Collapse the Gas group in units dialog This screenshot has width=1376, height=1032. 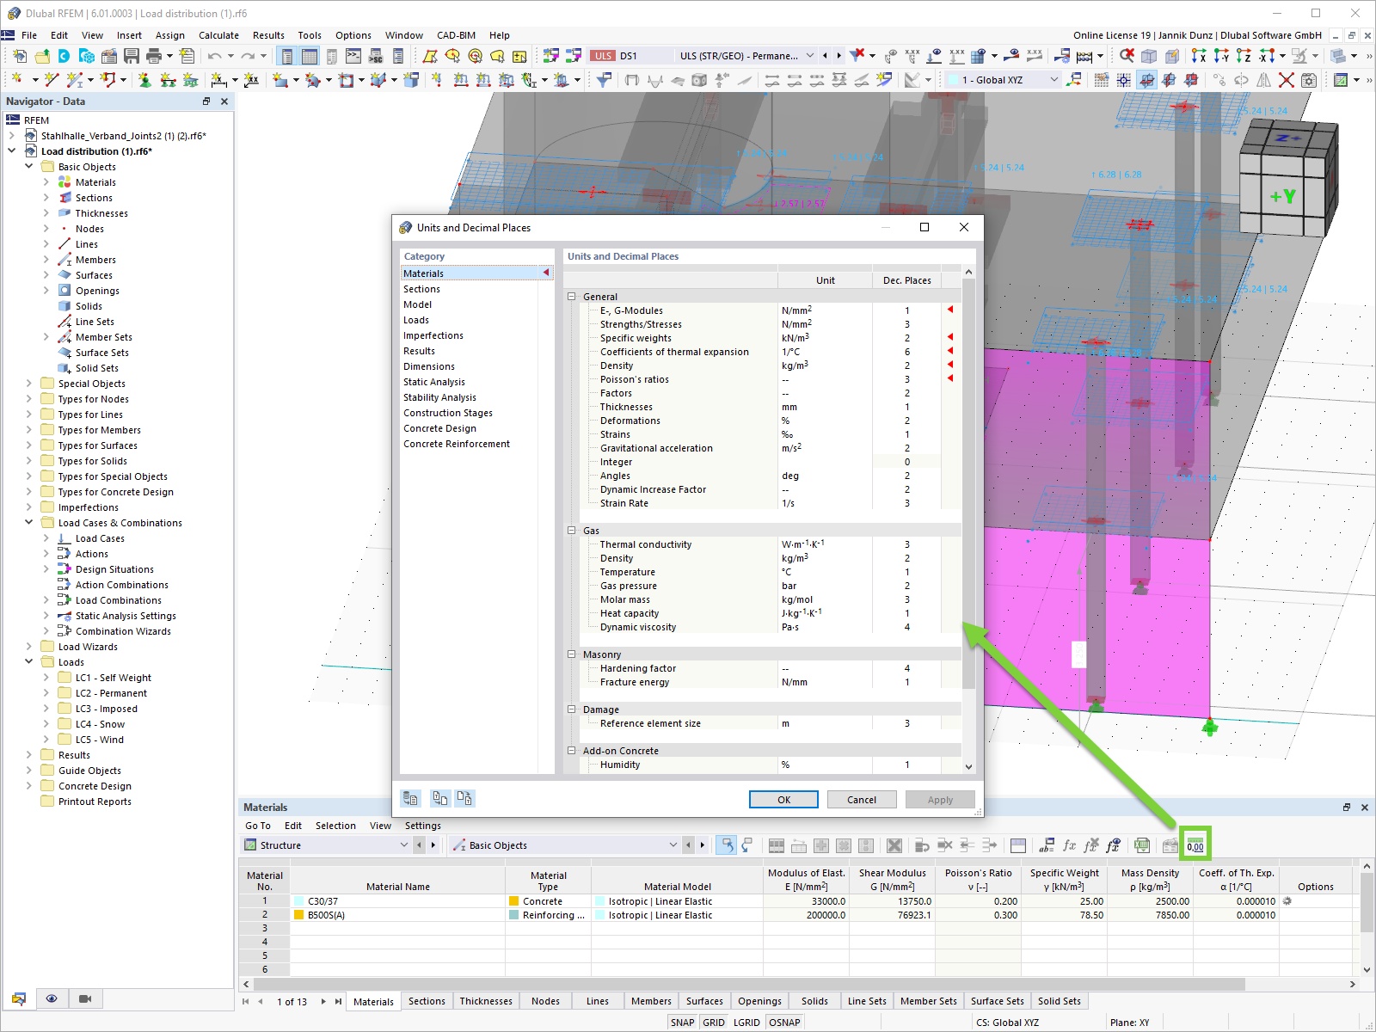(571, 531)
